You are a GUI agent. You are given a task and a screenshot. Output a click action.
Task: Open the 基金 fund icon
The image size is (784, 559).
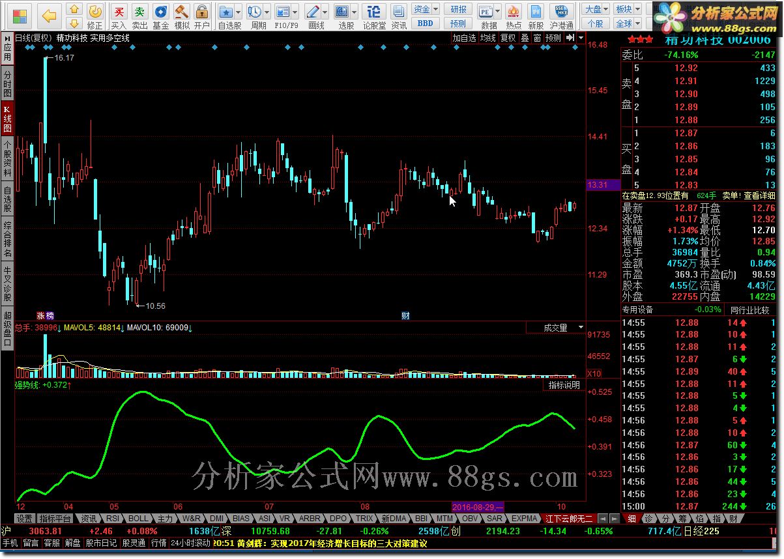pos(161,16)
